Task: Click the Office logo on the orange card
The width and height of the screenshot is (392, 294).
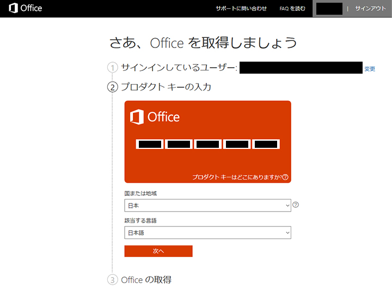Action: pyautogui.click(x=155, y=117)
